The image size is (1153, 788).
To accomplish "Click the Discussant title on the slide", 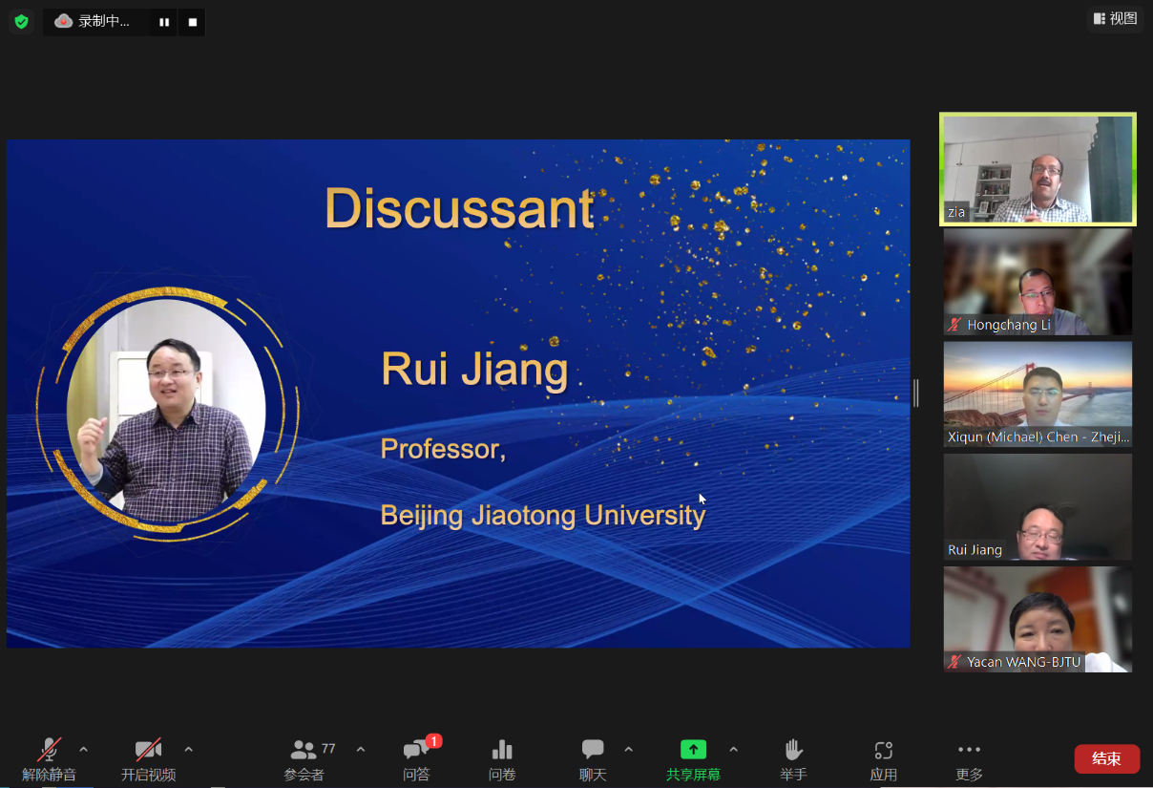I will tap(459, 207).
